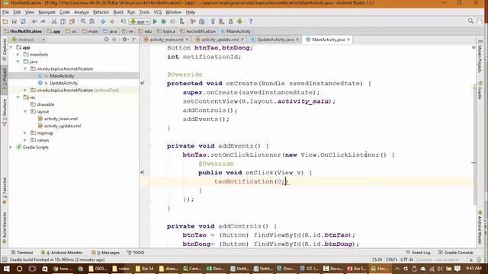The image size is (488, 274).
Task: Click scroll-from-source target icon in Project panel
Action: 107,40
